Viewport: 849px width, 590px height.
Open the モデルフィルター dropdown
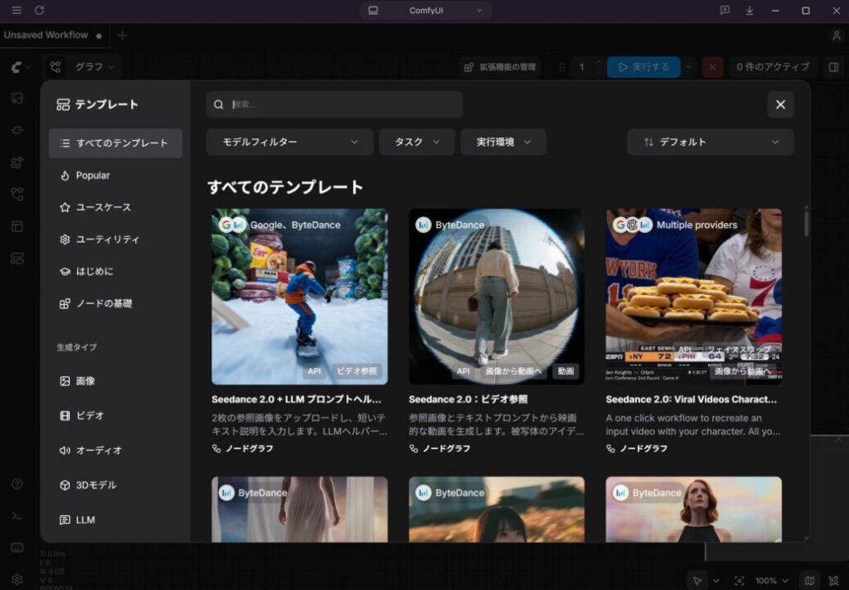tap(289, 142)
